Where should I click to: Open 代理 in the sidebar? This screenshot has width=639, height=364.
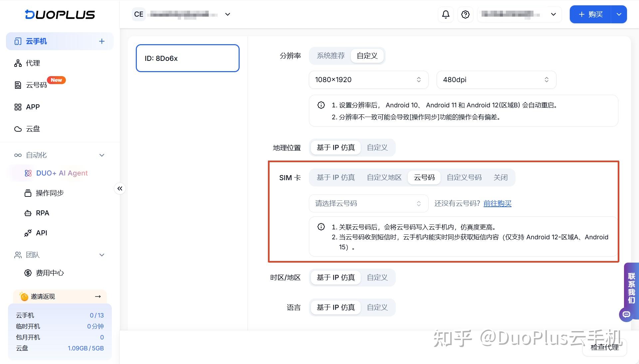tap(60, 63)
